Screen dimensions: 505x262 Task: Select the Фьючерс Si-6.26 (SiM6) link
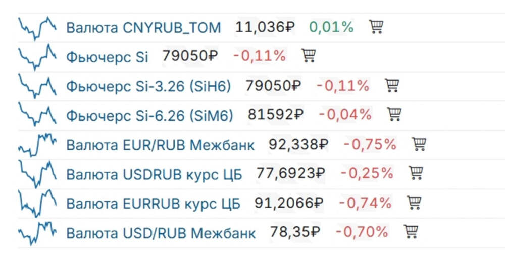[x=149, y=115]
